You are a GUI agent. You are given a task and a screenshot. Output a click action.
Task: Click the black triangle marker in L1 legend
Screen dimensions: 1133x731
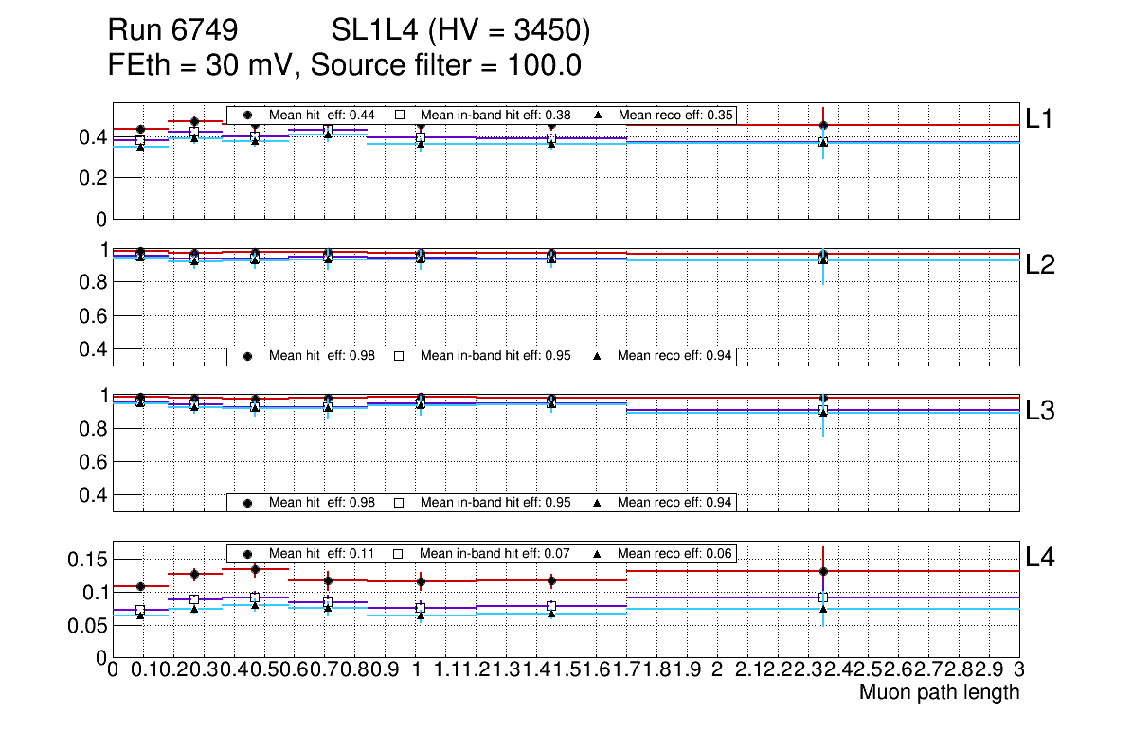point(598,116)
